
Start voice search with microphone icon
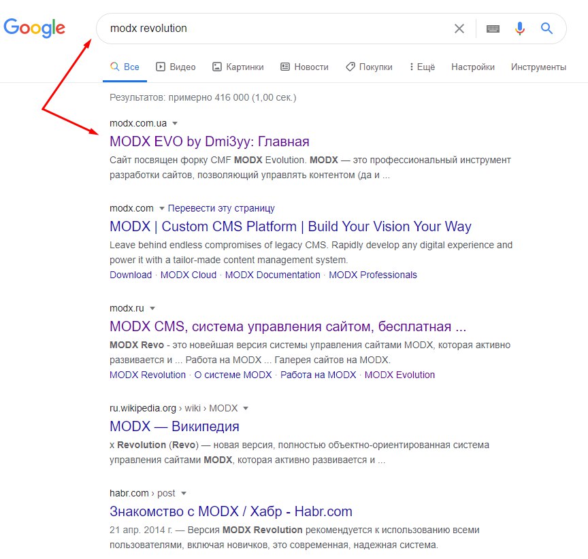pos(520,29)
